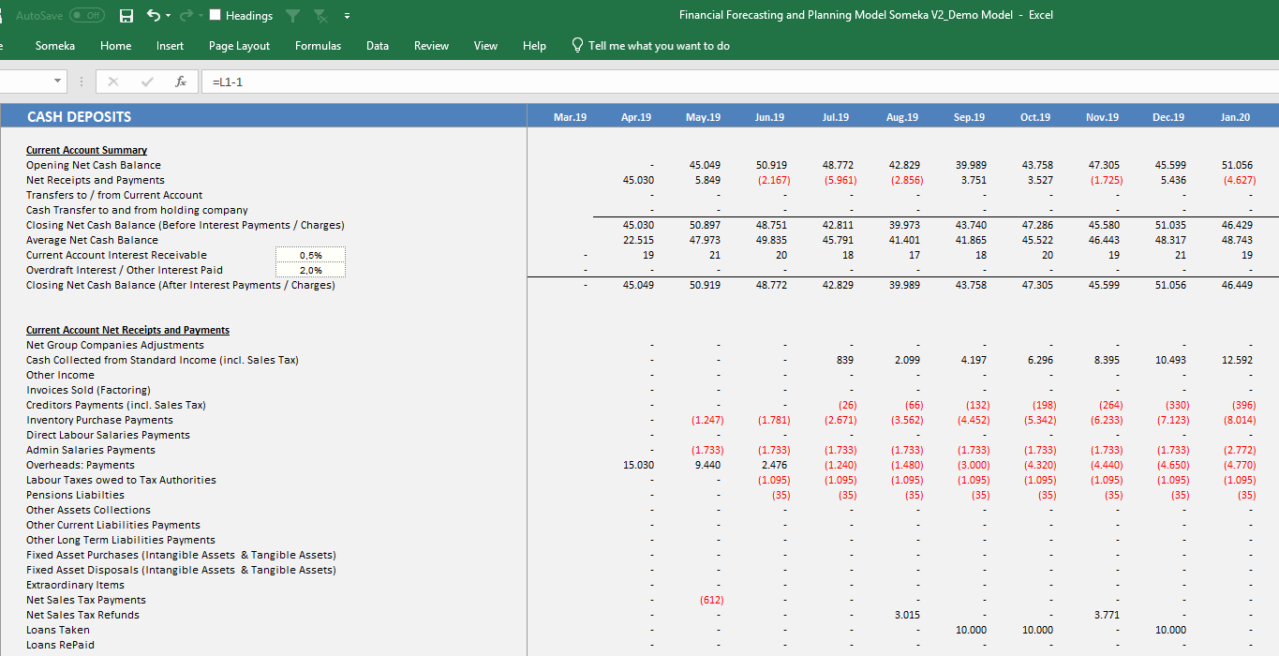The width and height of the screenshot is (1279, 656).
Task: Click the lightbulb icon next to Tell me
Action: pos(577,44)
